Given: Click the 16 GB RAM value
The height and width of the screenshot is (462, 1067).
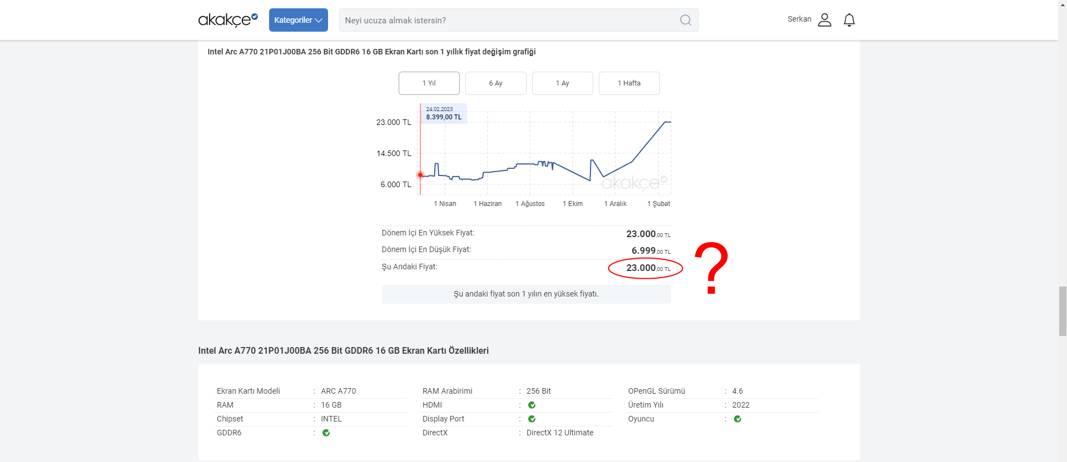Looking at the screenshot, I should (331, 405).
